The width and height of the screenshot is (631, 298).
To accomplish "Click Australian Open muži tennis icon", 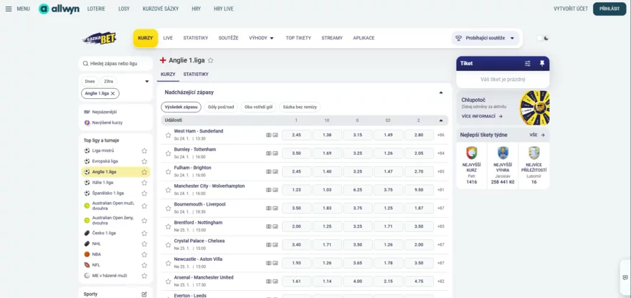I will coord(87,206).
